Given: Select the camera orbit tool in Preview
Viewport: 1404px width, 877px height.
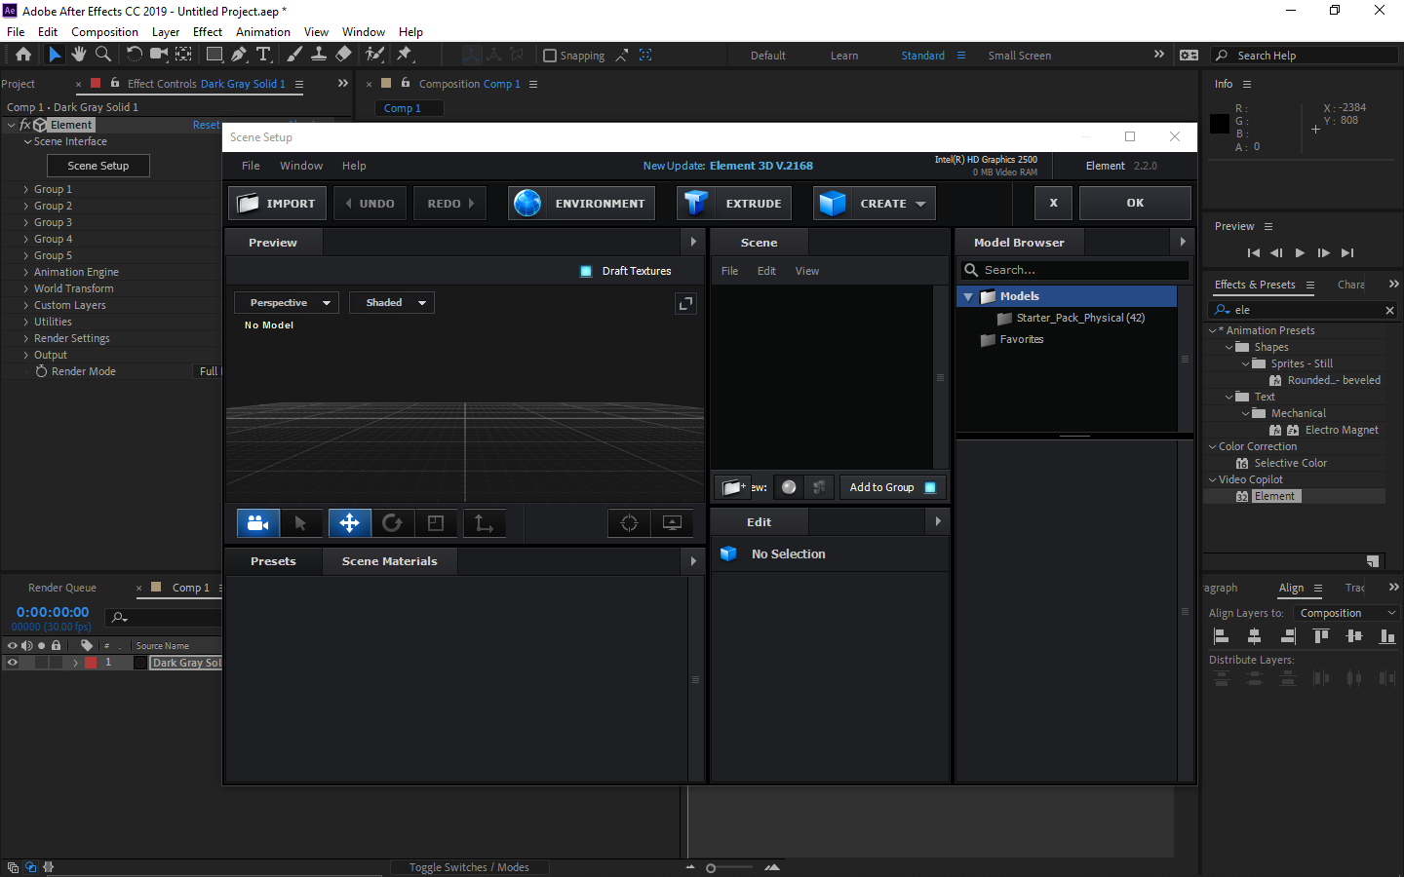Looking at the screenshot, I should coord(258,523).
